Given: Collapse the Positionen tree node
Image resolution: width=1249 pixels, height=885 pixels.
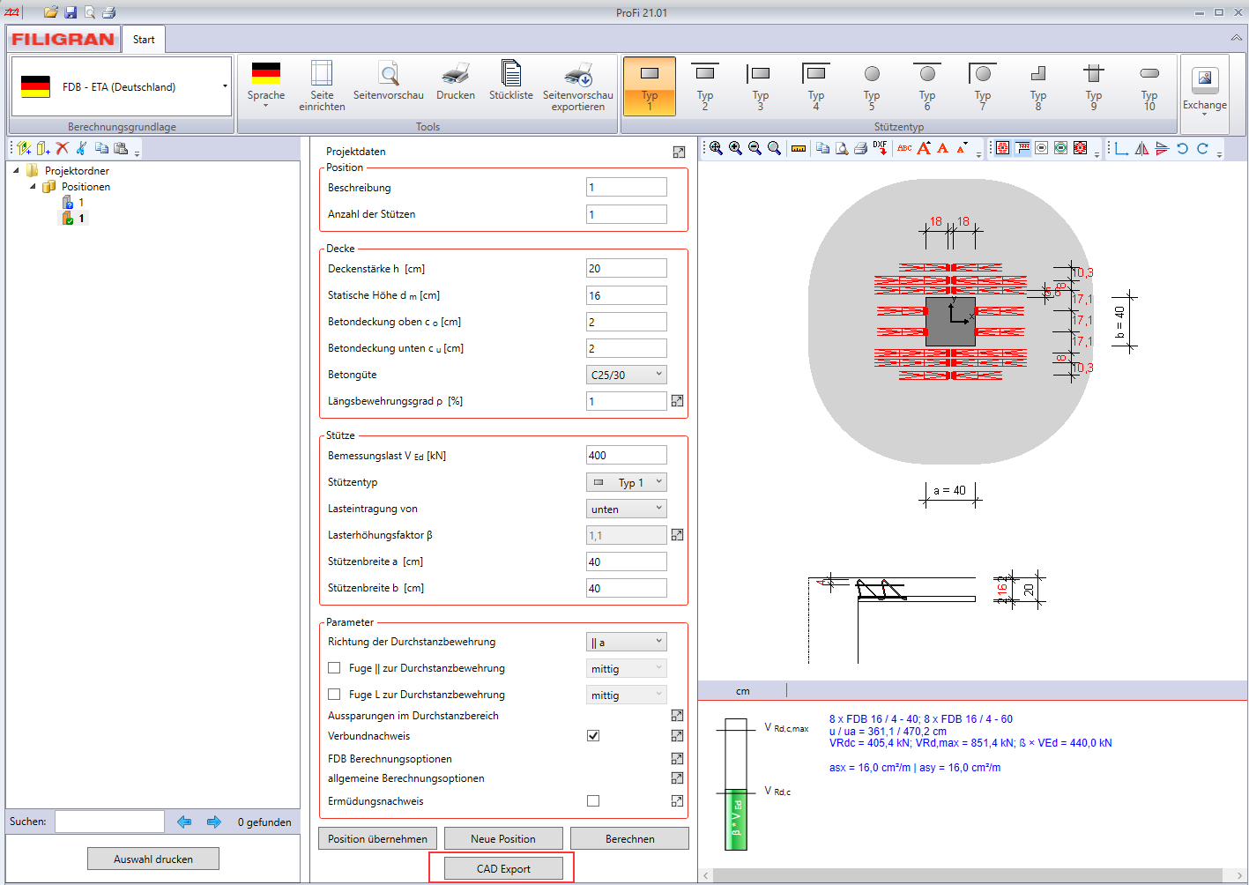Looking at the screenshot, I should 33,187.
